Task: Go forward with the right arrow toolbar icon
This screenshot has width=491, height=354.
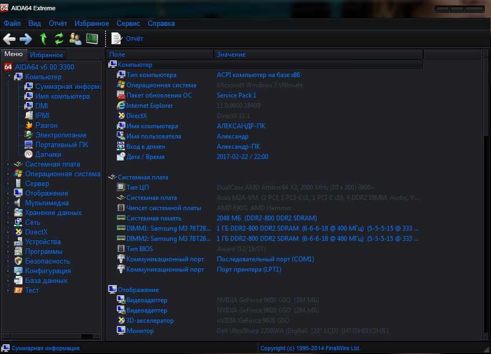Action: pos(26,39)
